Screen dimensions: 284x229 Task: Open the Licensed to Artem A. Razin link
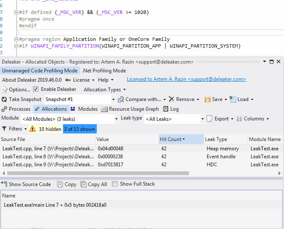(x=186, y=79)
